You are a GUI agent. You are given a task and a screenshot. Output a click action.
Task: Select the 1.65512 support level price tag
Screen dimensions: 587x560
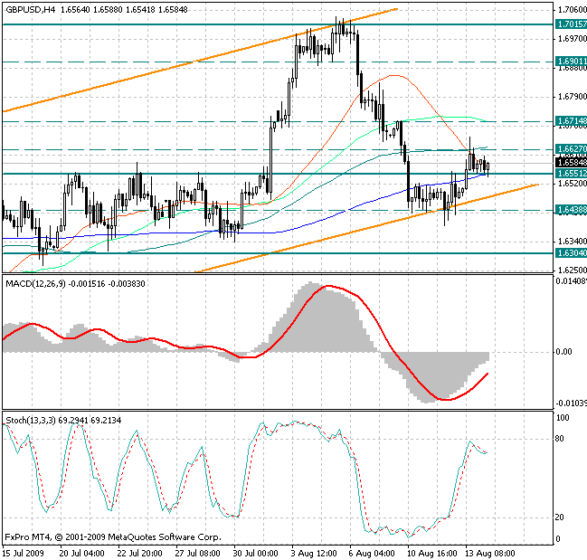tap(571, 173)
